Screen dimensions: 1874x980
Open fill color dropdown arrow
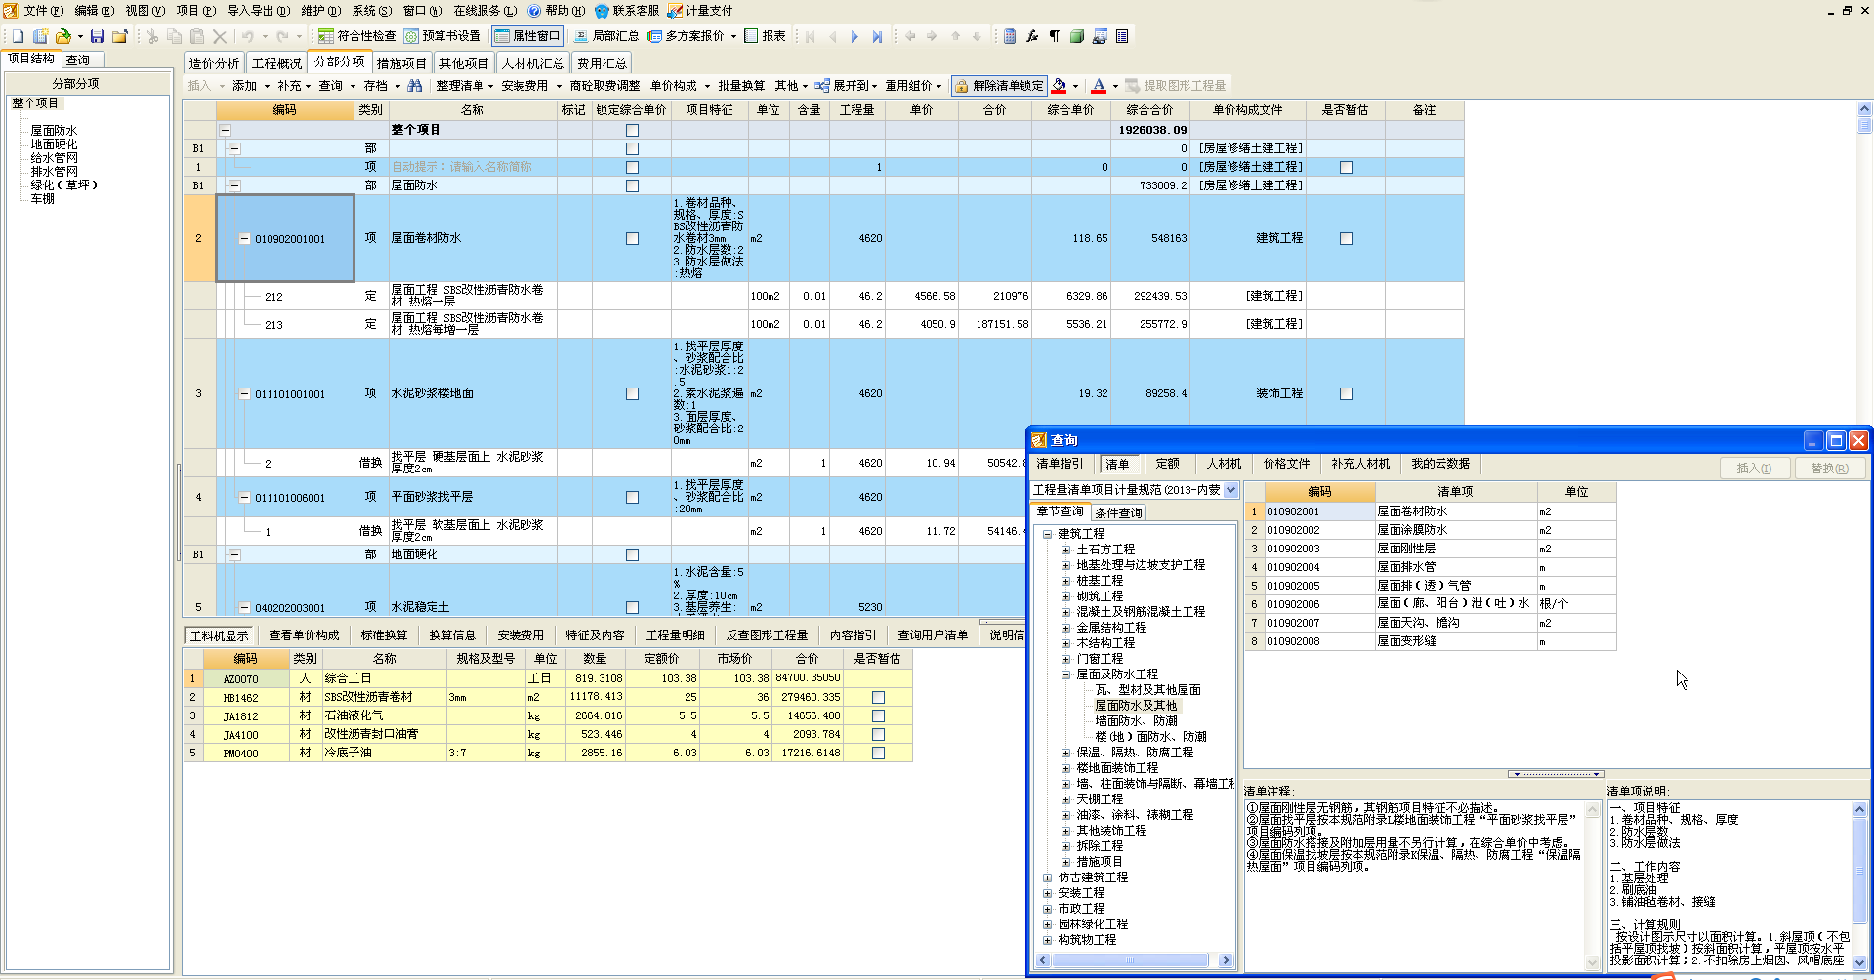[1075, 86]
